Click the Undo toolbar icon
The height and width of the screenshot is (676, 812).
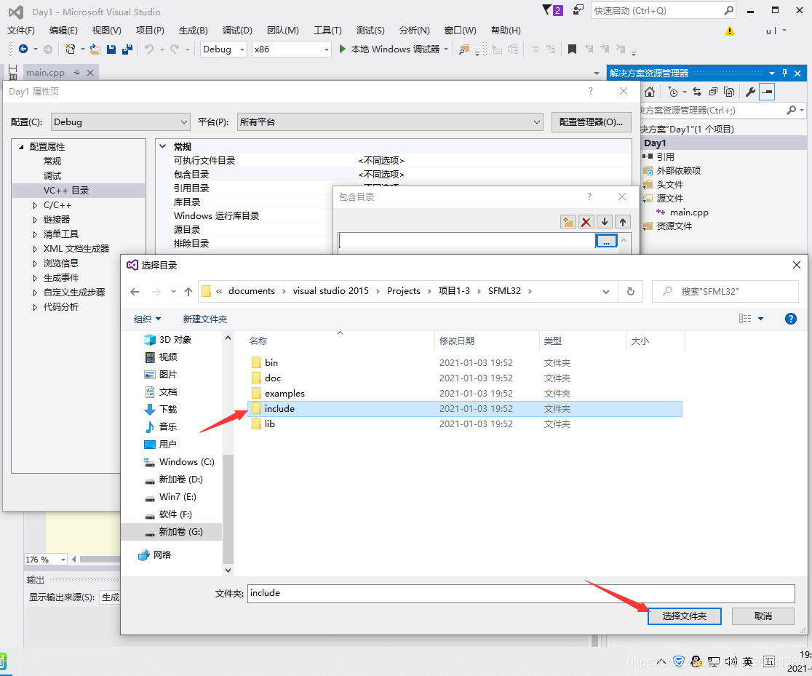tap(149, 49)
